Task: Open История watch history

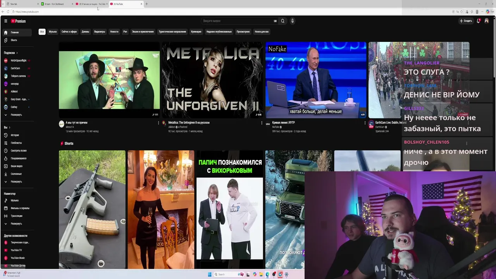Action: tap(15, 135)
